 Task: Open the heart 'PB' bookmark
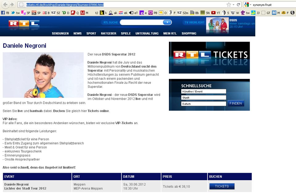pyautogui.click(x=153, y=13)
